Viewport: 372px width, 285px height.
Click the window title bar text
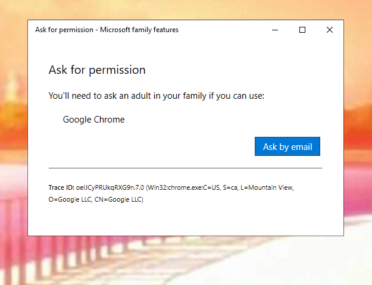coord(107,30)
